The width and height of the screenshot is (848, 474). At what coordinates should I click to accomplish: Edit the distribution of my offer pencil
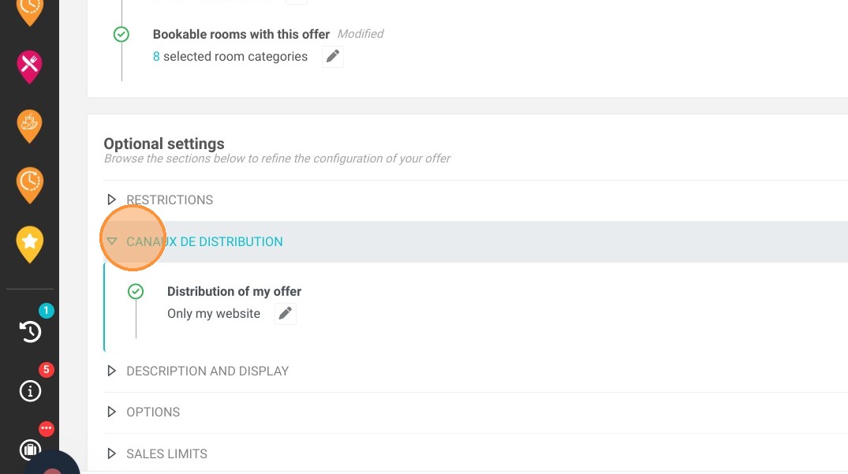(285, 313)
